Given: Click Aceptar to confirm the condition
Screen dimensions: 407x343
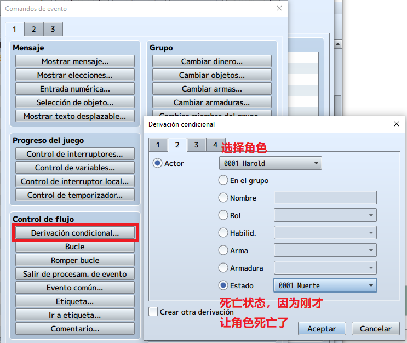Looking at the screenshot, I should [322, 329].
